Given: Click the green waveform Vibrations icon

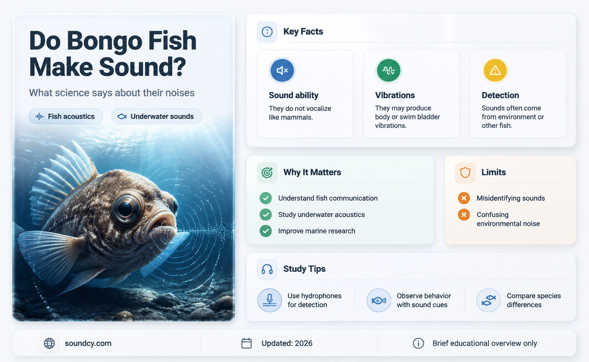Looking at the screenshot, I should tap(388, 70).
